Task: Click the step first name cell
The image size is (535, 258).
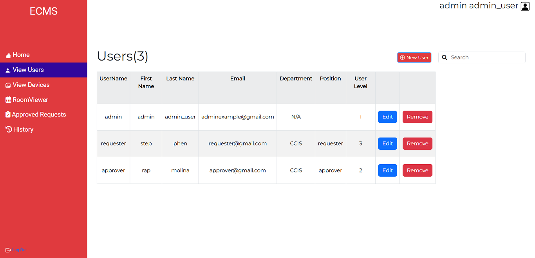Action: tap(146, 143)
